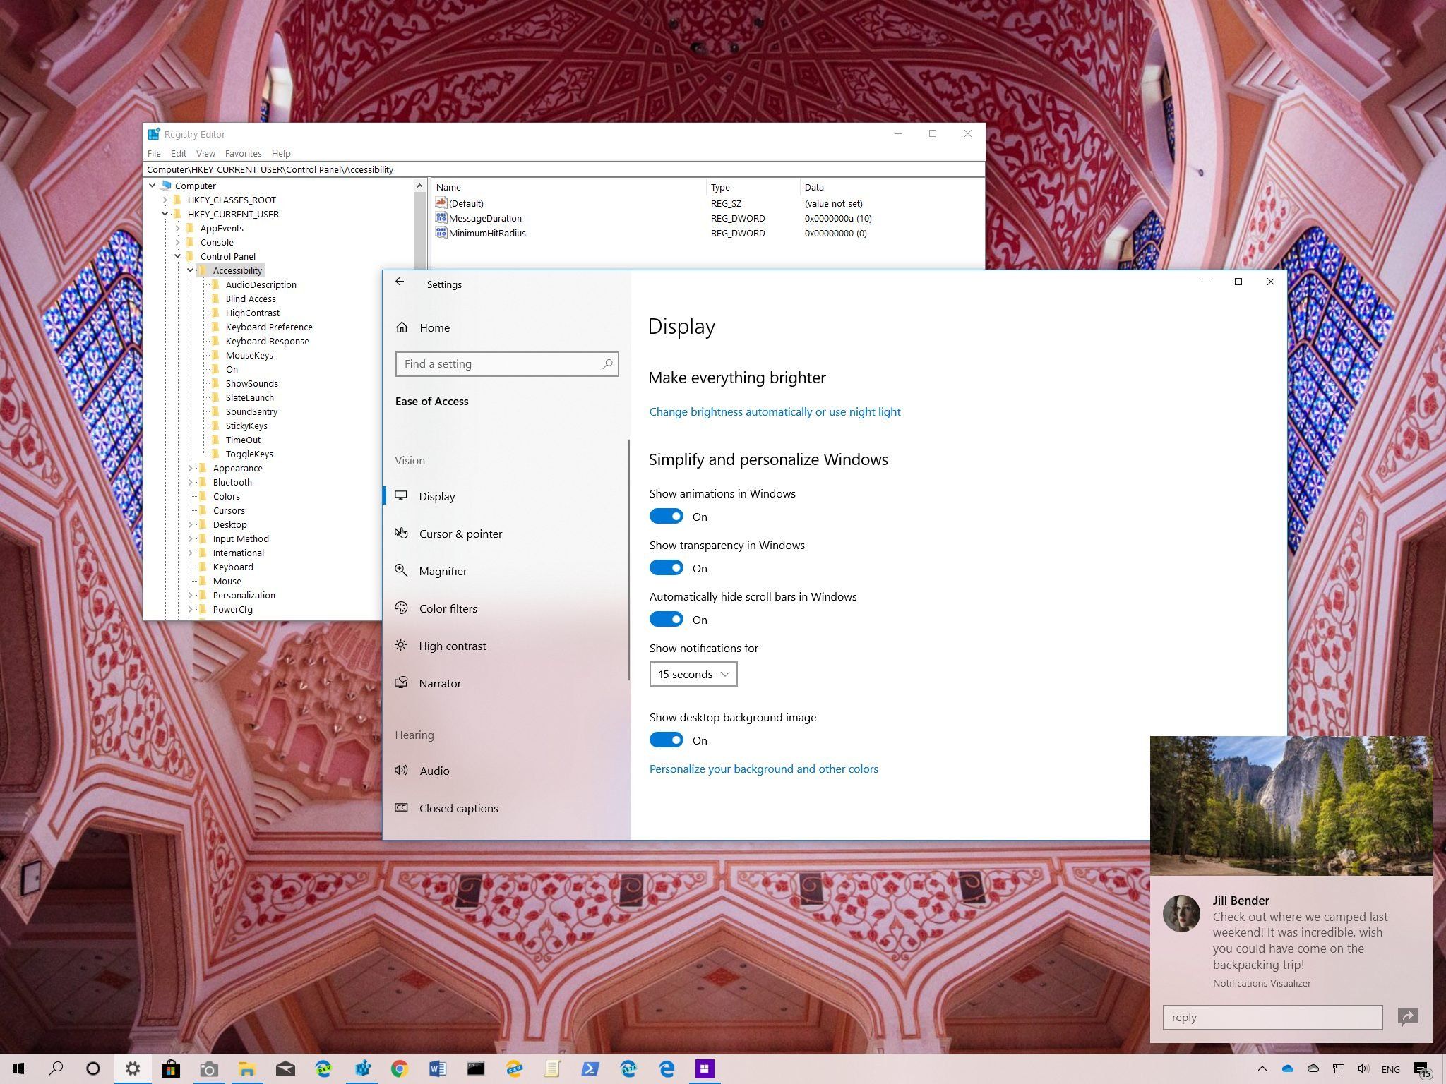Toggle Show desktop background image off
This screenshot has height=1084, width=1446.
[666, 740]
